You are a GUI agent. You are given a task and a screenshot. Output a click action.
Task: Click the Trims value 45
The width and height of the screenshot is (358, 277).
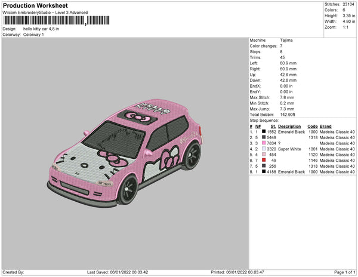click(282, 57)
